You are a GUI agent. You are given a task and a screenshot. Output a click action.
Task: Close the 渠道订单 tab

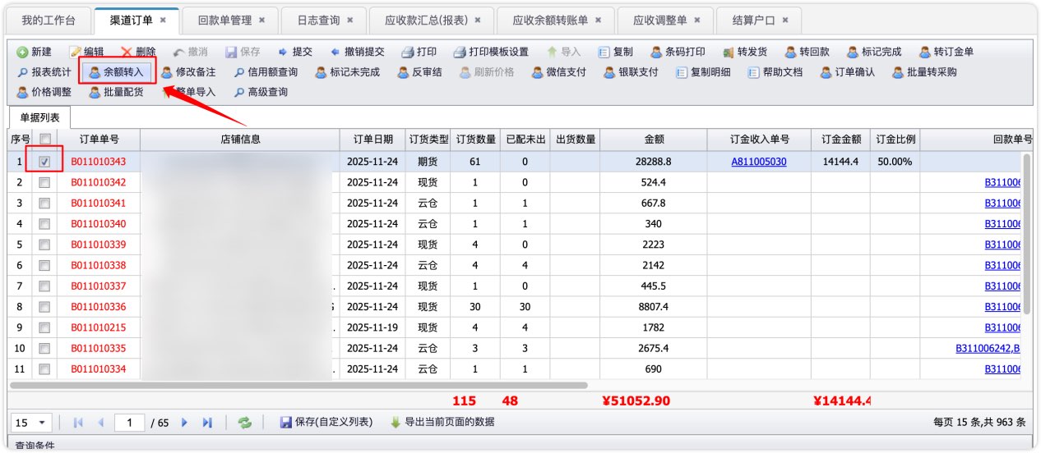[x=163, y=20]
